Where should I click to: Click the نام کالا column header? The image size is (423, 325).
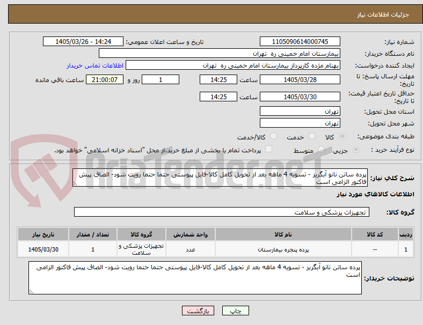[283, 234]
